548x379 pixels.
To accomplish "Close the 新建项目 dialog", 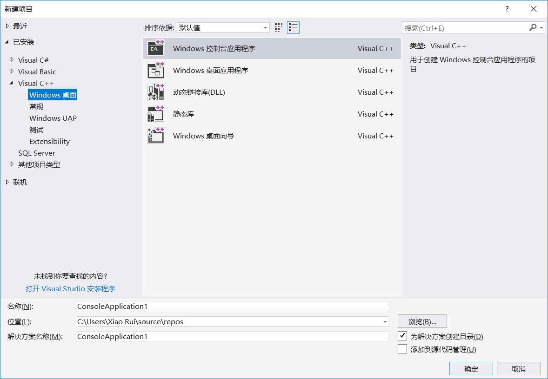I will (533, 9).
